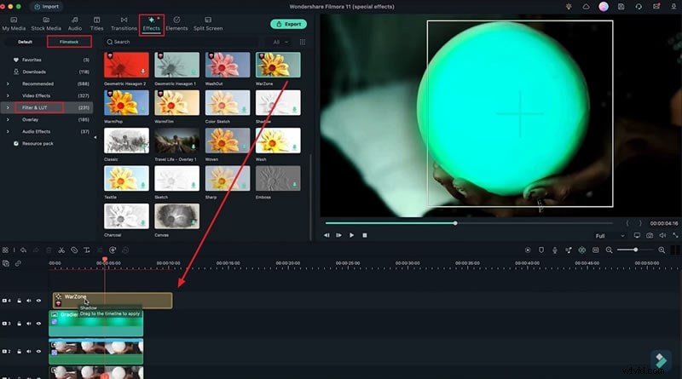Mute track 3 audio
The width and height of the screenshot is (682, 379).
[29, 324]
